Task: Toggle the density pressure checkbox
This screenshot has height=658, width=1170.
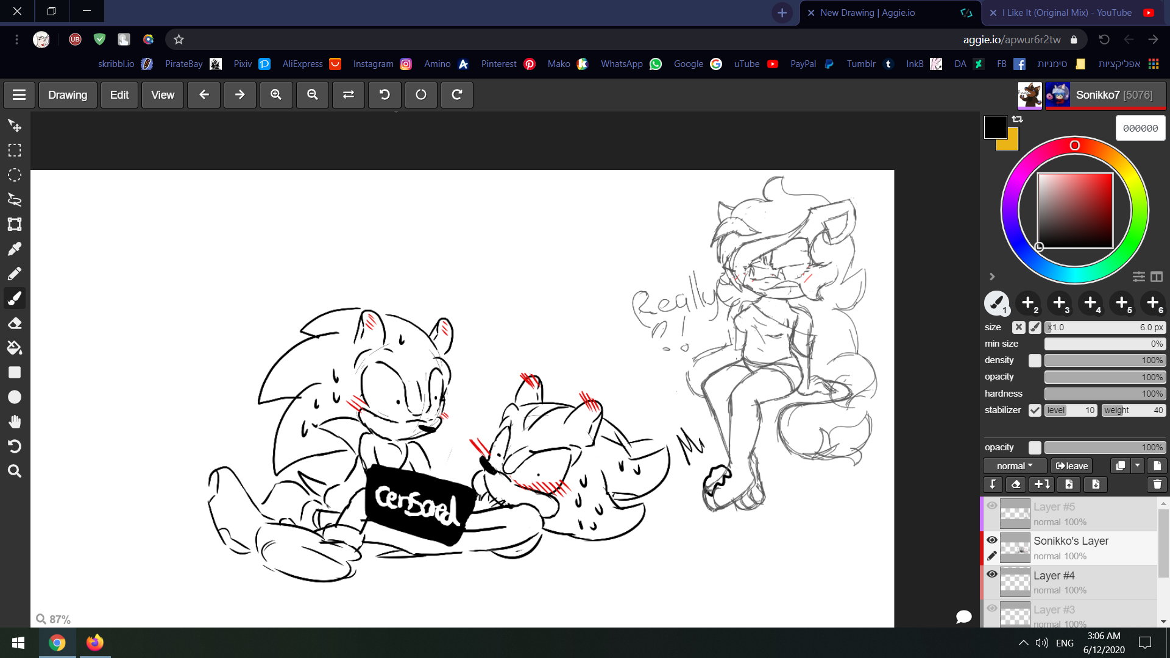Action: [1035, 361]
